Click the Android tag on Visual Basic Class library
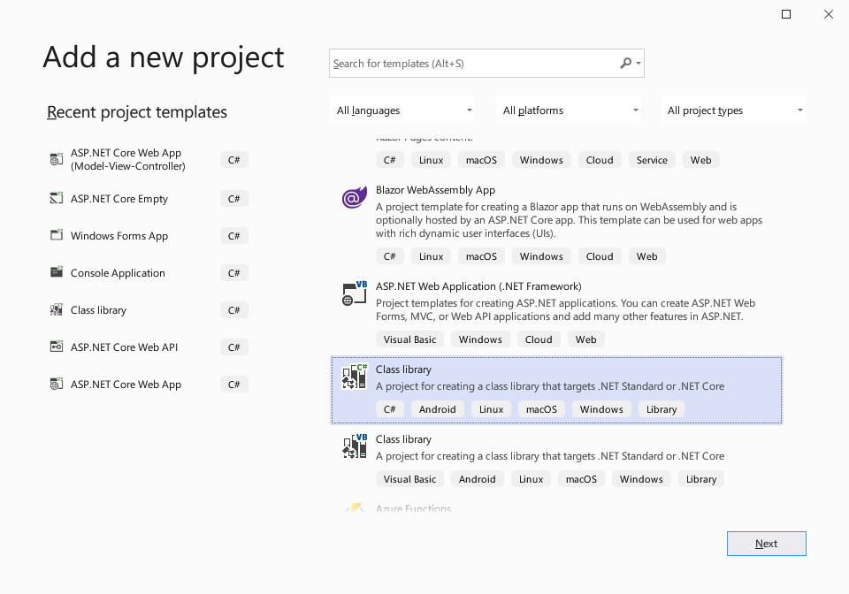Viewport: 849px width, 594px height. pyautogui.click(x=477, y=479)
